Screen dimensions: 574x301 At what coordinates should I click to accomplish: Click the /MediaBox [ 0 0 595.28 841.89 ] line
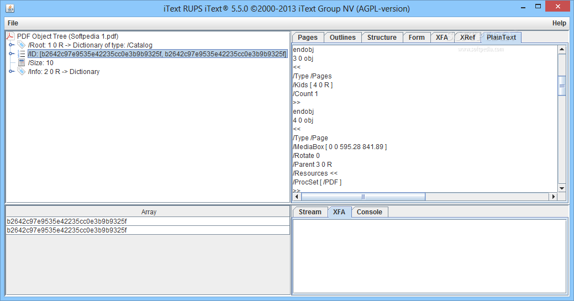tap(340, 146)
